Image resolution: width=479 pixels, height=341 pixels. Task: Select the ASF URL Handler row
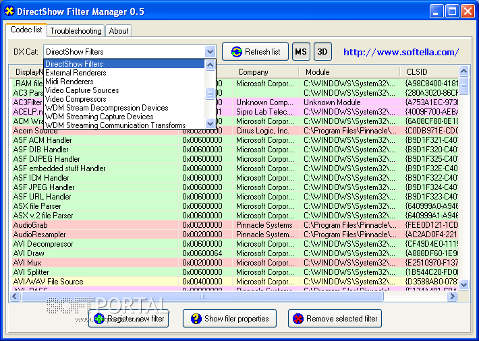234,197
